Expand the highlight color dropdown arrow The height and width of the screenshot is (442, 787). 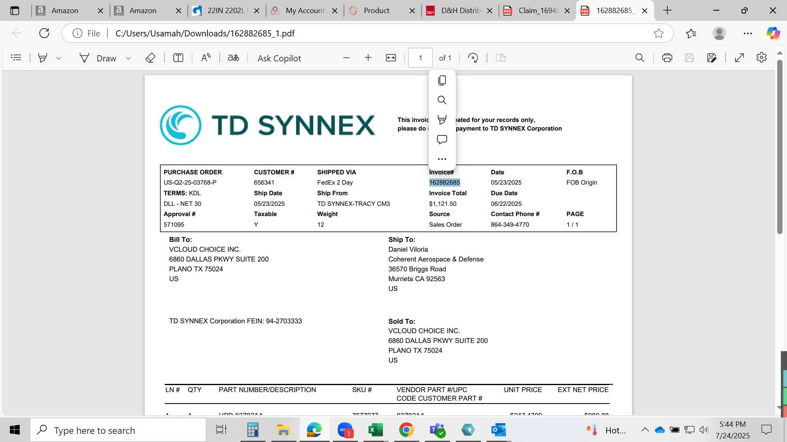[x=59, y=58]
